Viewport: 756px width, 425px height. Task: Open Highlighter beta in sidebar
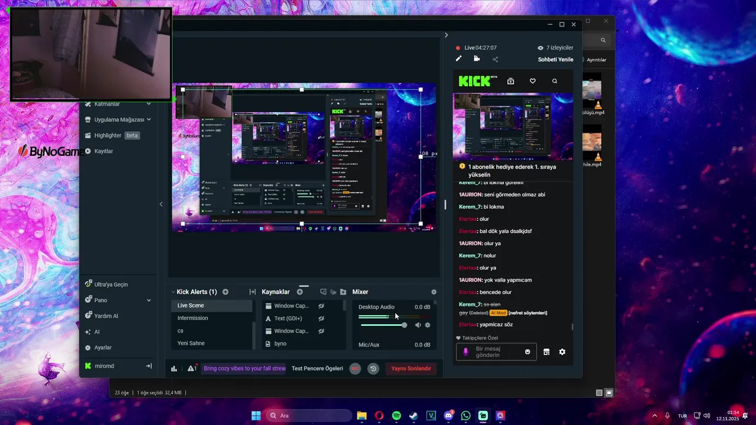click(x=112, y=135)
